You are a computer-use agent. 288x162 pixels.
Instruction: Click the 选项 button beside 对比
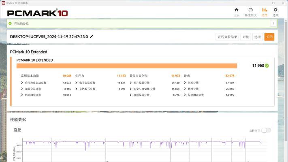[258, 37]
